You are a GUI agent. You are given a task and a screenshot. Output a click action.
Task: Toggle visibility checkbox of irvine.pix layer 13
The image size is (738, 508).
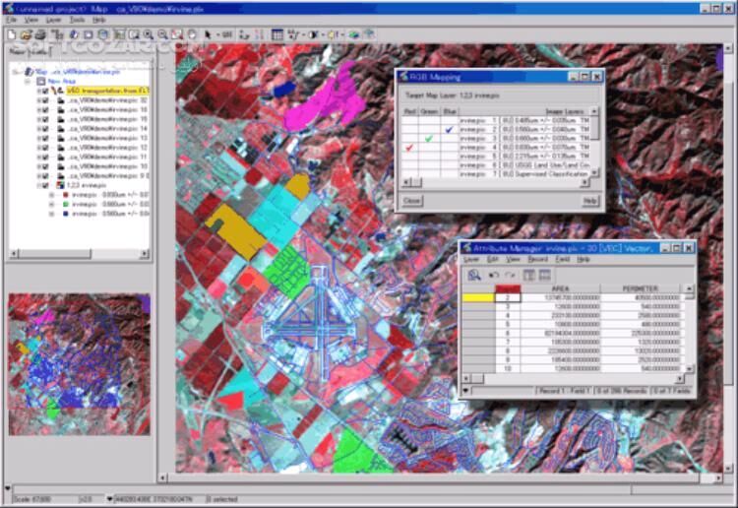click(x=45, y=138)
